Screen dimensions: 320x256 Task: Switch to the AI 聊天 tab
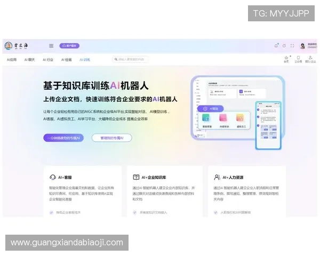(29, 60)
